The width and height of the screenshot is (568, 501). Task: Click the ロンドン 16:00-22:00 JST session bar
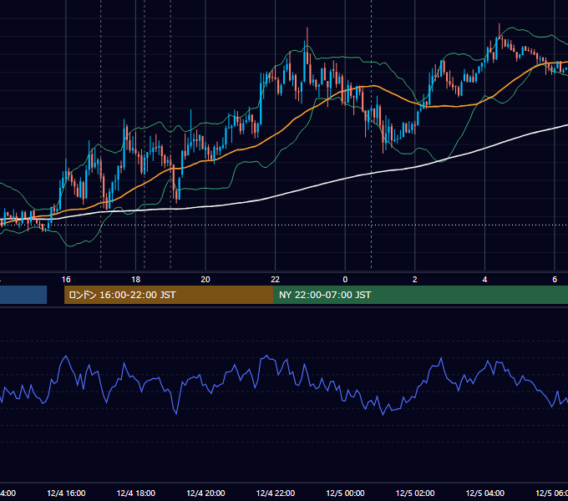point(169,295)
